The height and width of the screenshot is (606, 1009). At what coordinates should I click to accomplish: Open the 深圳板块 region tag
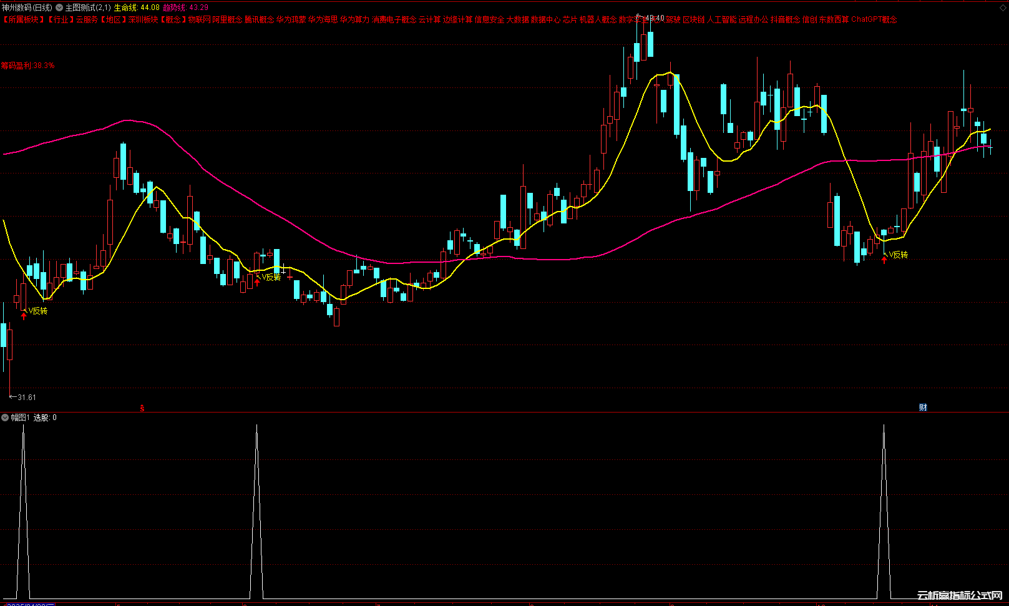[143, 19]
